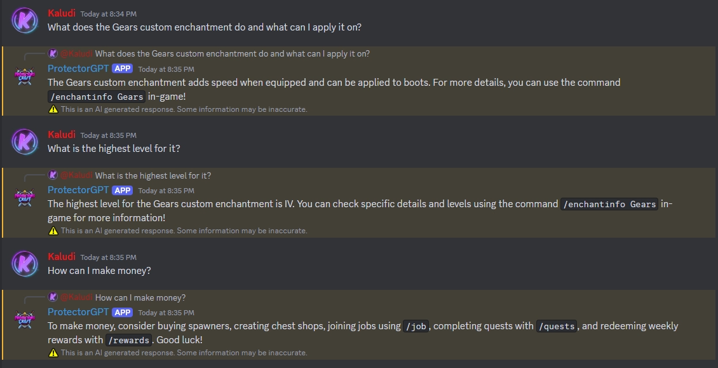This screenshot has height=368, width=718.
Task: Click the small Kaludi icon in the reply preview
Action: click(x=51, y=54)
